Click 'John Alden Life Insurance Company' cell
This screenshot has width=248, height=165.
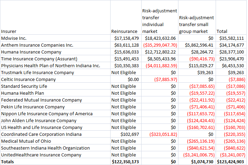tap(55, 121)
